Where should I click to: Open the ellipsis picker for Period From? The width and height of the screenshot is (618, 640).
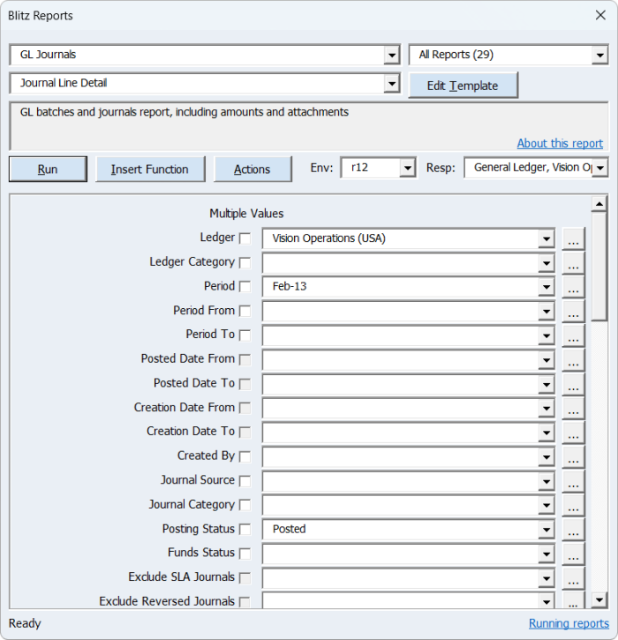tap(573, 312)
